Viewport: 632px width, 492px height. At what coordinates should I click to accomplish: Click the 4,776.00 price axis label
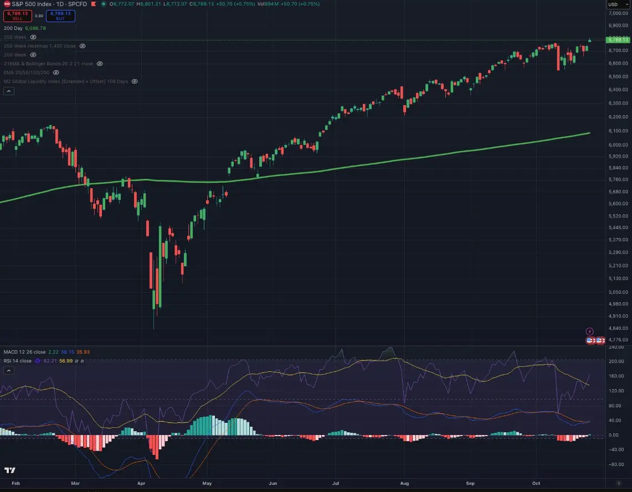618,340
